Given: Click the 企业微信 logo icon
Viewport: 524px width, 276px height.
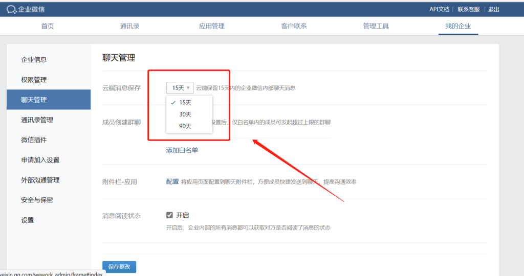Looking at the screenshot, I should click(x=11, y=9).
